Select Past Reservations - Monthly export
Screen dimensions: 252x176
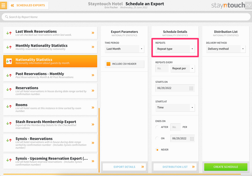point(50,75)
